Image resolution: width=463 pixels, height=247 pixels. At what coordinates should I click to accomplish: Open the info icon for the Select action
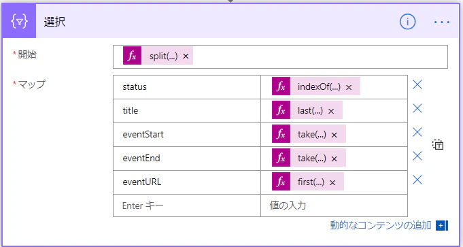(x=407, y=22)
